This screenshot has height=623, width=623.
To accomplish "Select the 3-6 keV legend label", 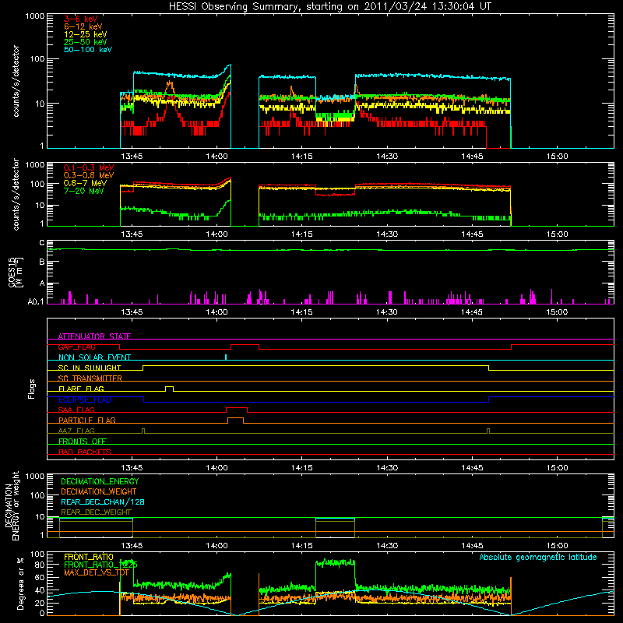I will pos(80,19).
